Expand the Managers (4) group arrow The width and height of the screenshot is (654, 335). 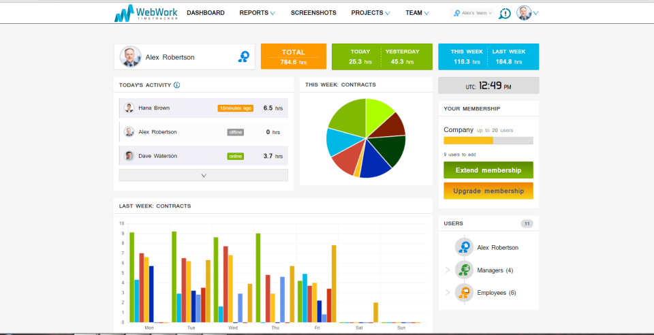(x=448, y=270)
